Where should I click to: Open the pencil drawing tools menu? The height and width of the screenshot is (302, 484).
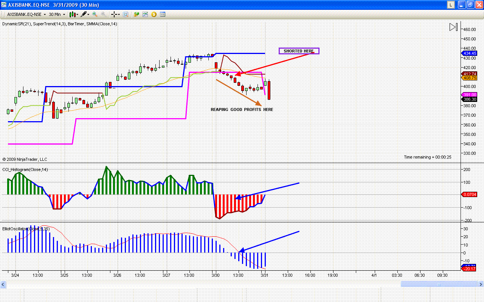pos(85,14)
